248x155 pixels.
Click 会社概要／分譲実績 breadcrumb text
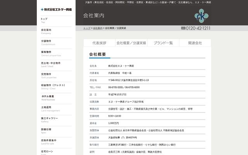(x=115, y=28)
